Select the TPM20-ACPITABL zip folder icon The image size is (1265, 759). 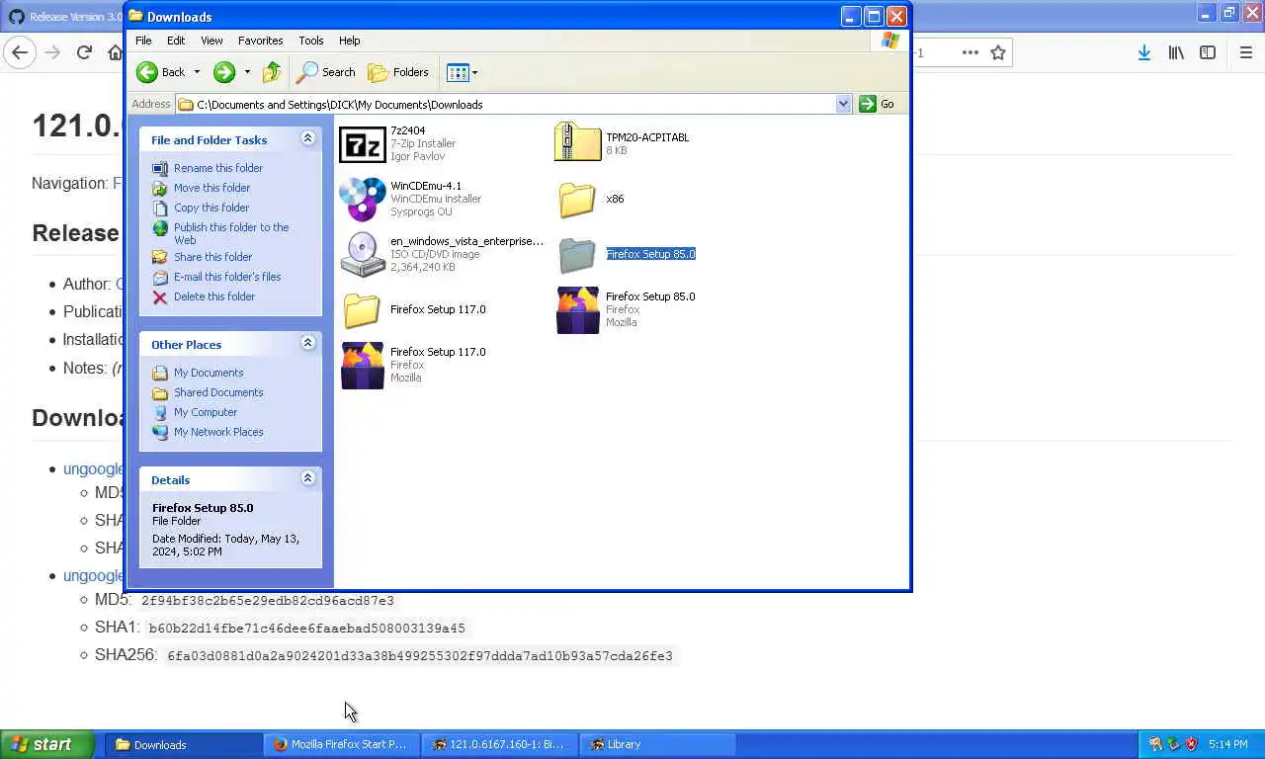(x=577, y=142)
